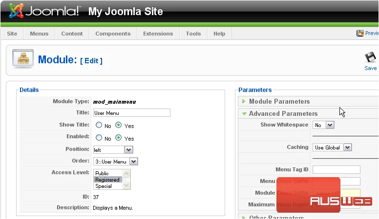Click the mod_mainmenu module type text
Screen dimensions: 379x219
coord(114,102)
